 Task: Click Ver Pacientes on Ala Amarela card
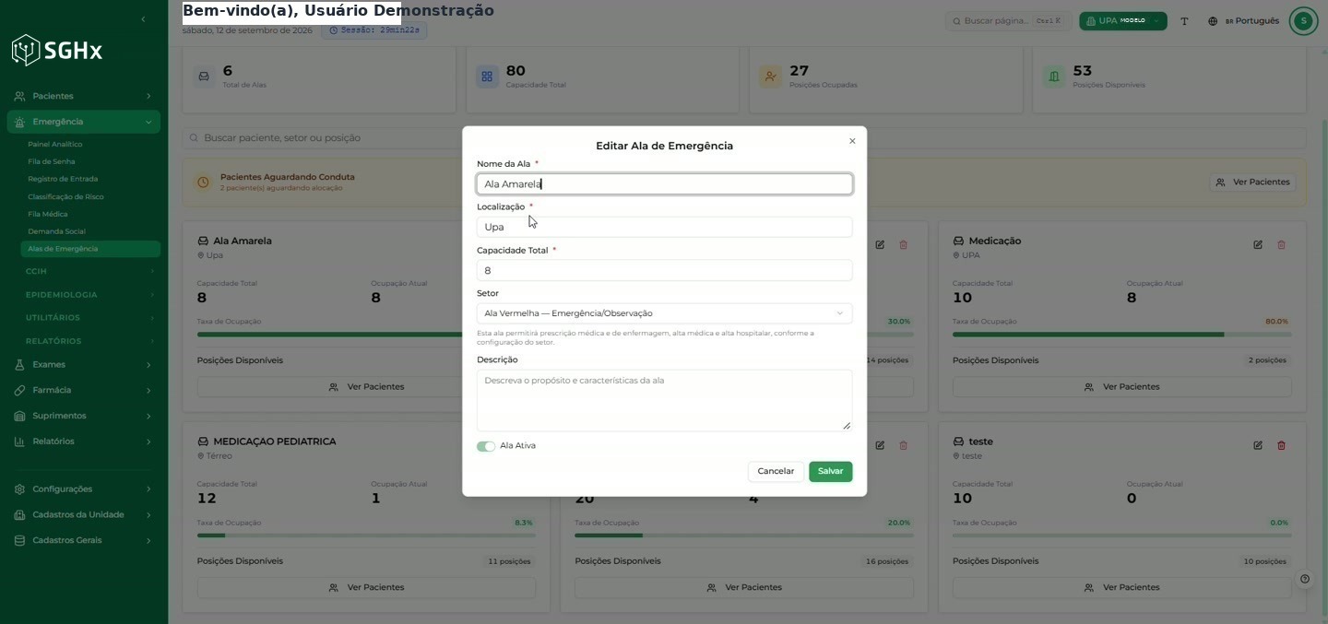point(366,387)
